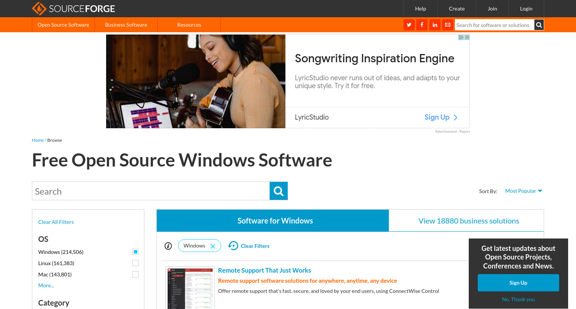Viewport: 576px width, 309px height.
Task: Open Remote Support That Just Works link
Action: (x=264, y=270)
